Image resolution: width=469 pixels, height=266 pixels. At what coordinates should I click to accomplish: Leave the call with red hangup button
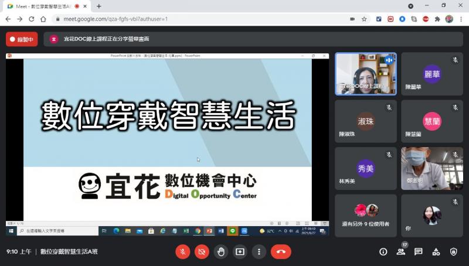point(281,252)
